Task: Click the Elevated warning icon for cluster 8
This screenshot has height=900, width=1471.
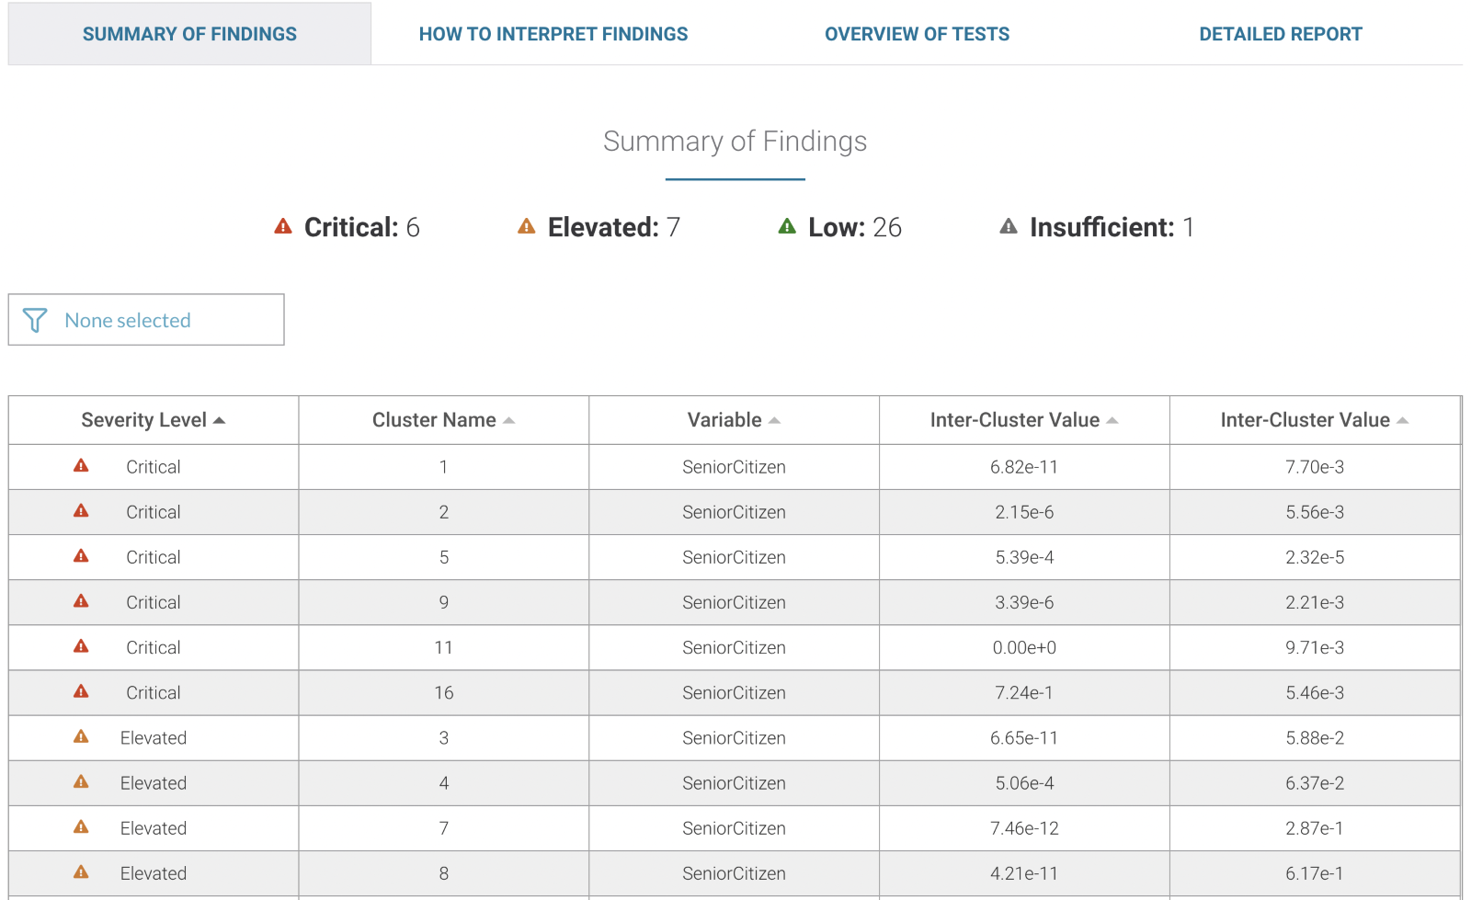Action: pos(81,872)
